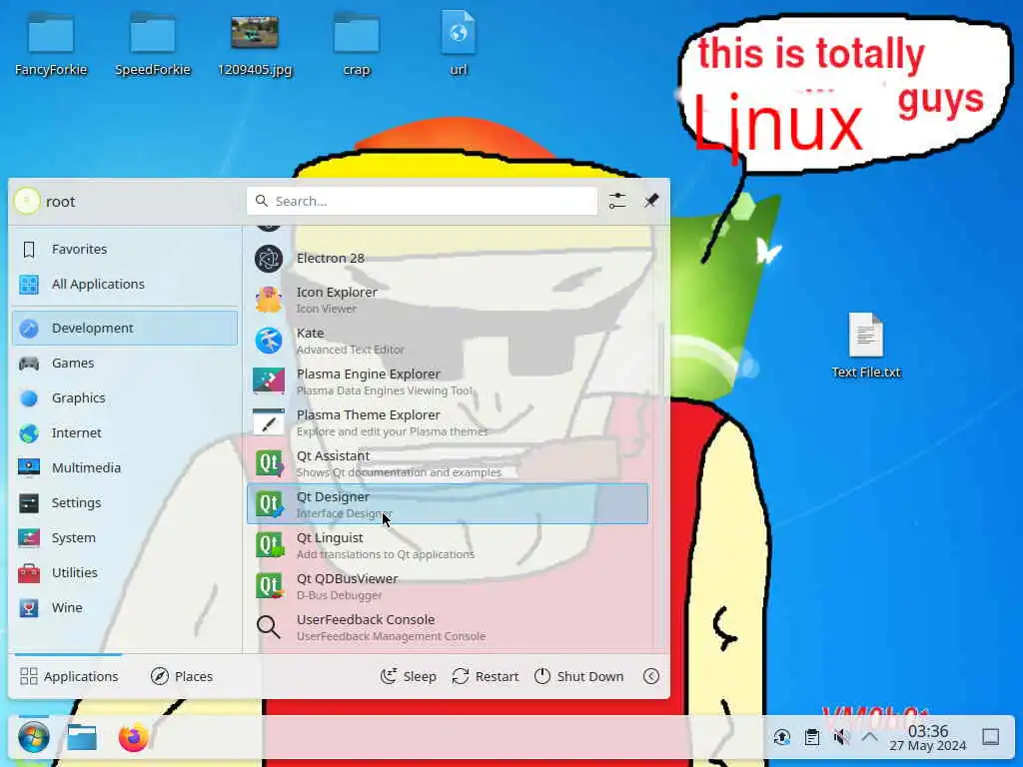Click the root user avatar
This screenshot has width=1023, height=767.
point(27,201)
